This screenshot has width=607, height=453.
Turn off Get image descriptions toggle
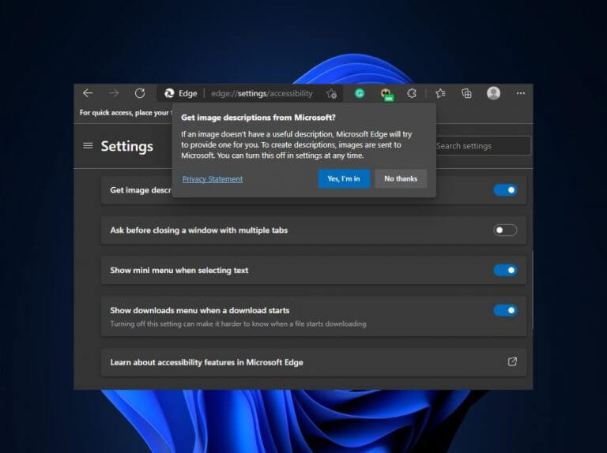click(x=505, y=189)
